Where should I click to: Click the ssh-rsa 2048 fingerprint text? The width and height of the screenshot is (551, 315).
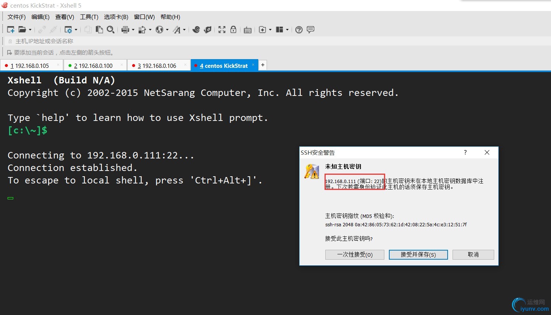(x=396, y=225)
